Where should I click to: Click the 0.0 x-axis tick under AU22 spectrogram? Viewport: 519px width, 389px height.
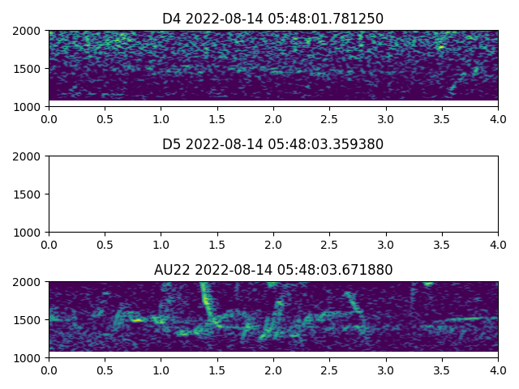49,370
